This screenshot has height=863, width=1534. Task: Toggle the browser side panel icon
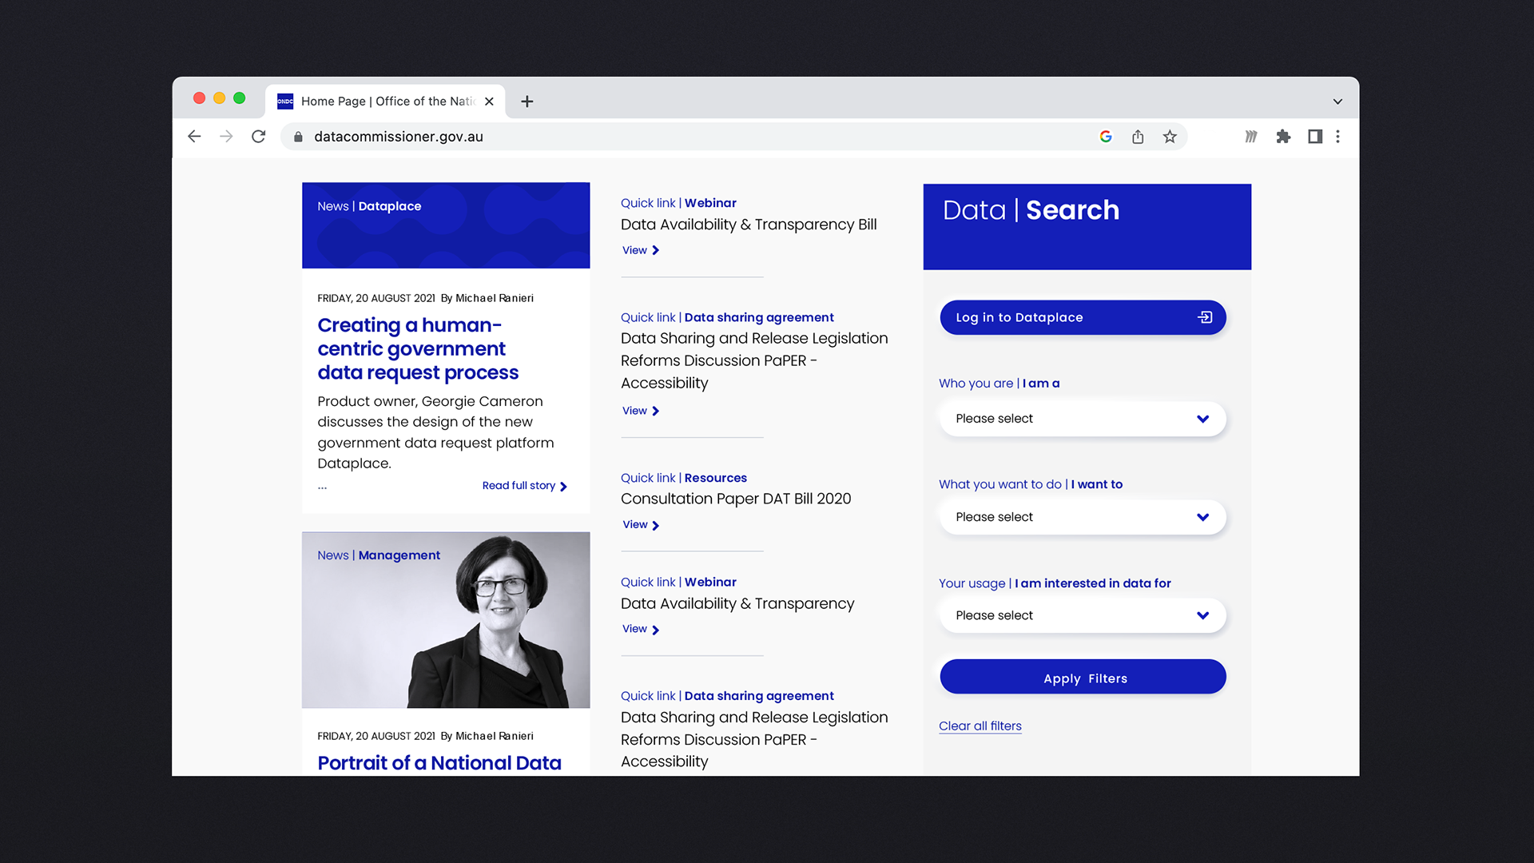click(x=1314, y=137)
